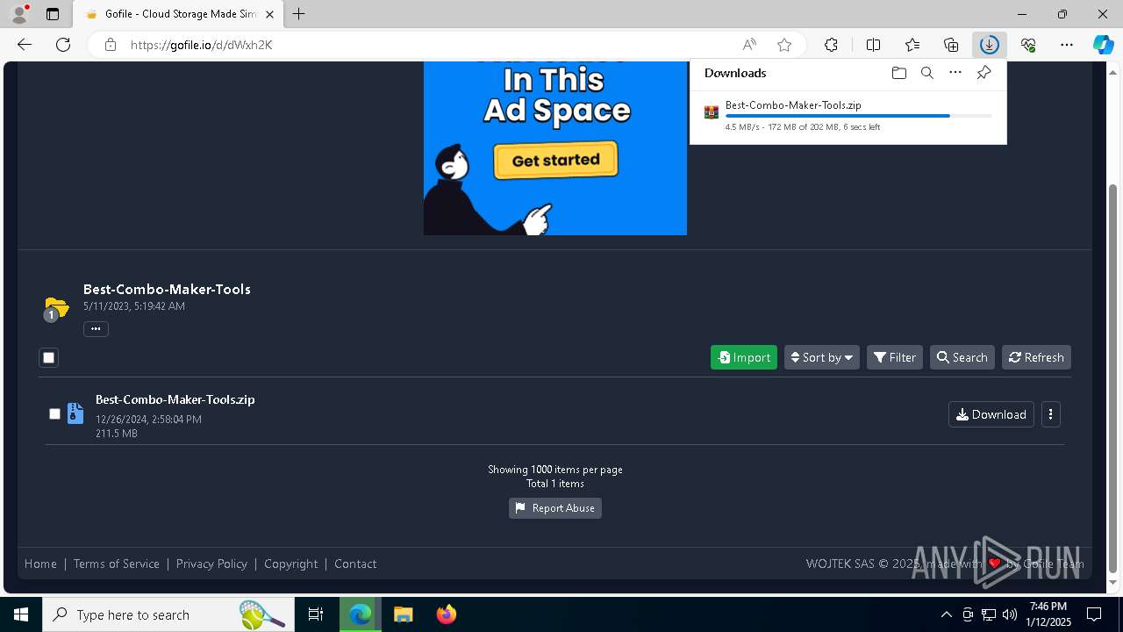Show hidden tray icons chevron
The width and height of the screenshot is (1123, 632).
coord(947,614)
